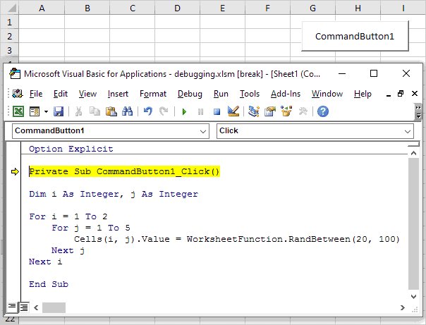The height and width of the screenshot is (325, 426).
Task: Click CommandButton1 on the Excel sheet
Action: (355, 36)
